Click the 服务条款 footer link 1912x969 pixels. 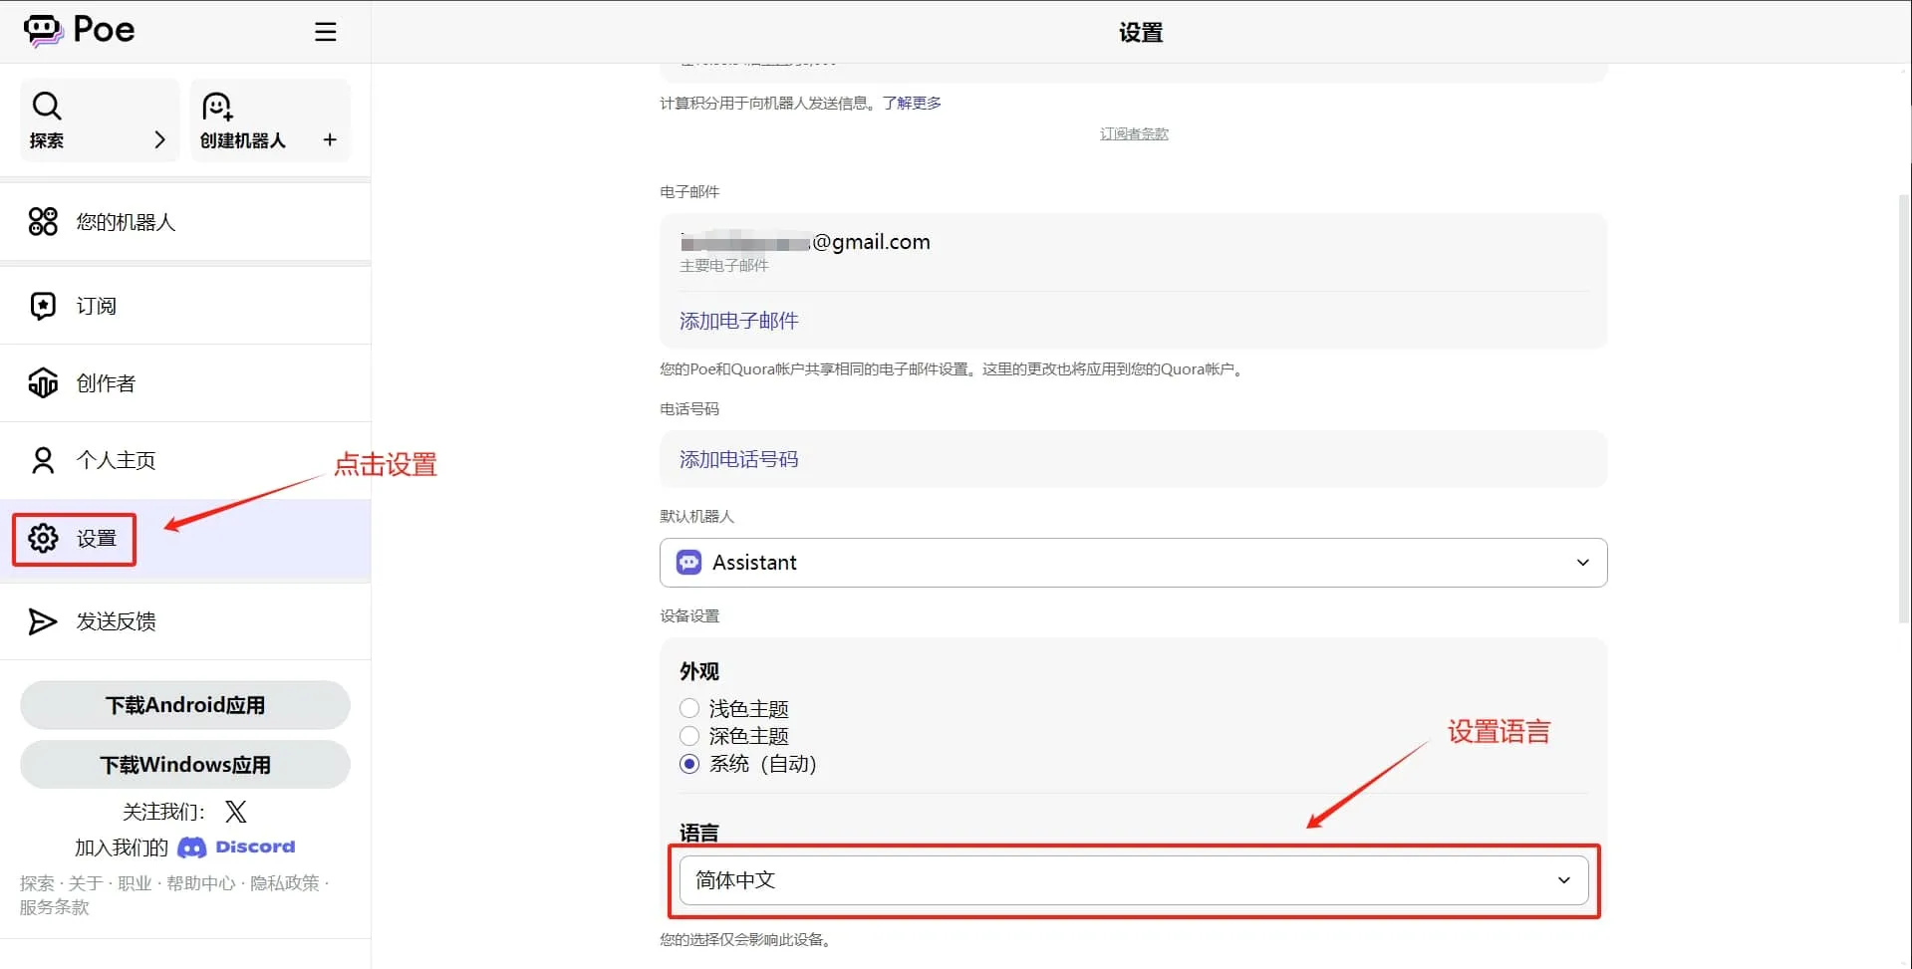[x=55, y=907]
